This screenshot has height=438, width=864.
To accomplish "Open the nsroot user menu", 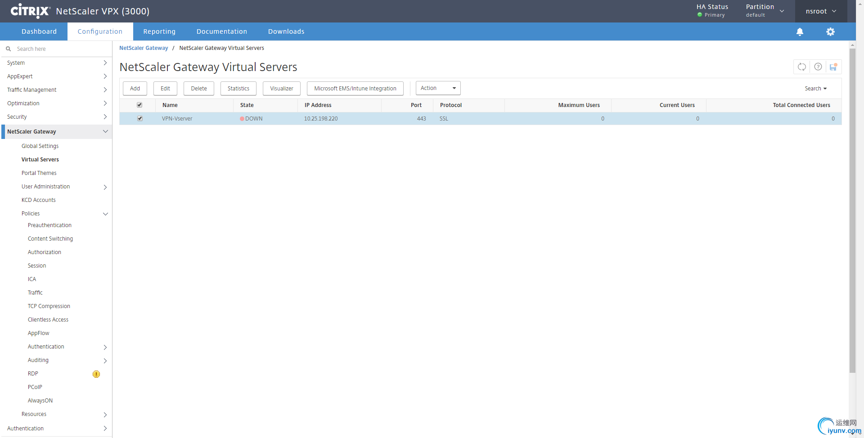I will coord(821,11).
